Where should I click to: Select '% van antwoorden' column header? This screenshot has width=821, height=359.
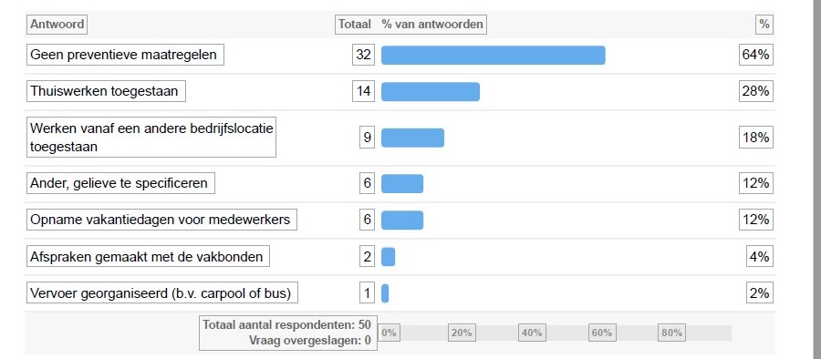click(x=432, y=24)
